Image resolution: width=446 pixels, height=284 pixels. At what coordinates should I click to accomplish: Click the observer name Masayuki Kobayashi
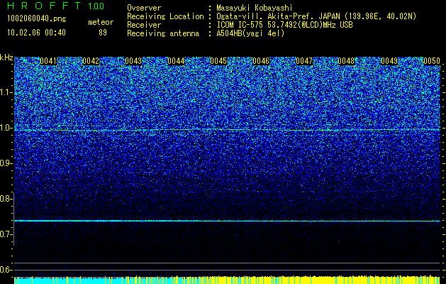tap(255, 8)
